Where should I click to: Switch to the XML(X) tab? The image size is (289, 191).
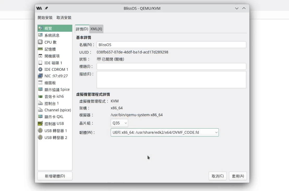pyautogui.click(x=96, y=29)
